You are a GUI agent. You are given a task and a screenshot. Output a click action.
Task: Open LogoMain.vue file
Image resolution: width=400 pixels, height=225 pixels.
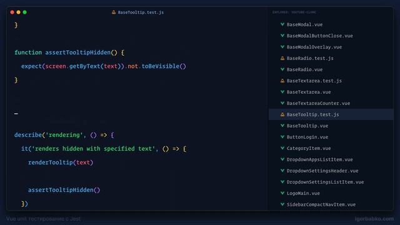[303, 193]
